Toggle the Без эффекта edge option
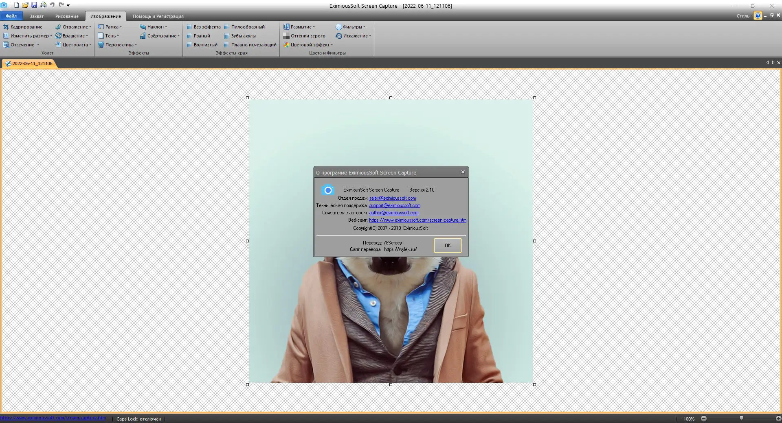Image resolution: width=782 pixels, height=423 pixels. pyautogui.click(x=204, y=27)
